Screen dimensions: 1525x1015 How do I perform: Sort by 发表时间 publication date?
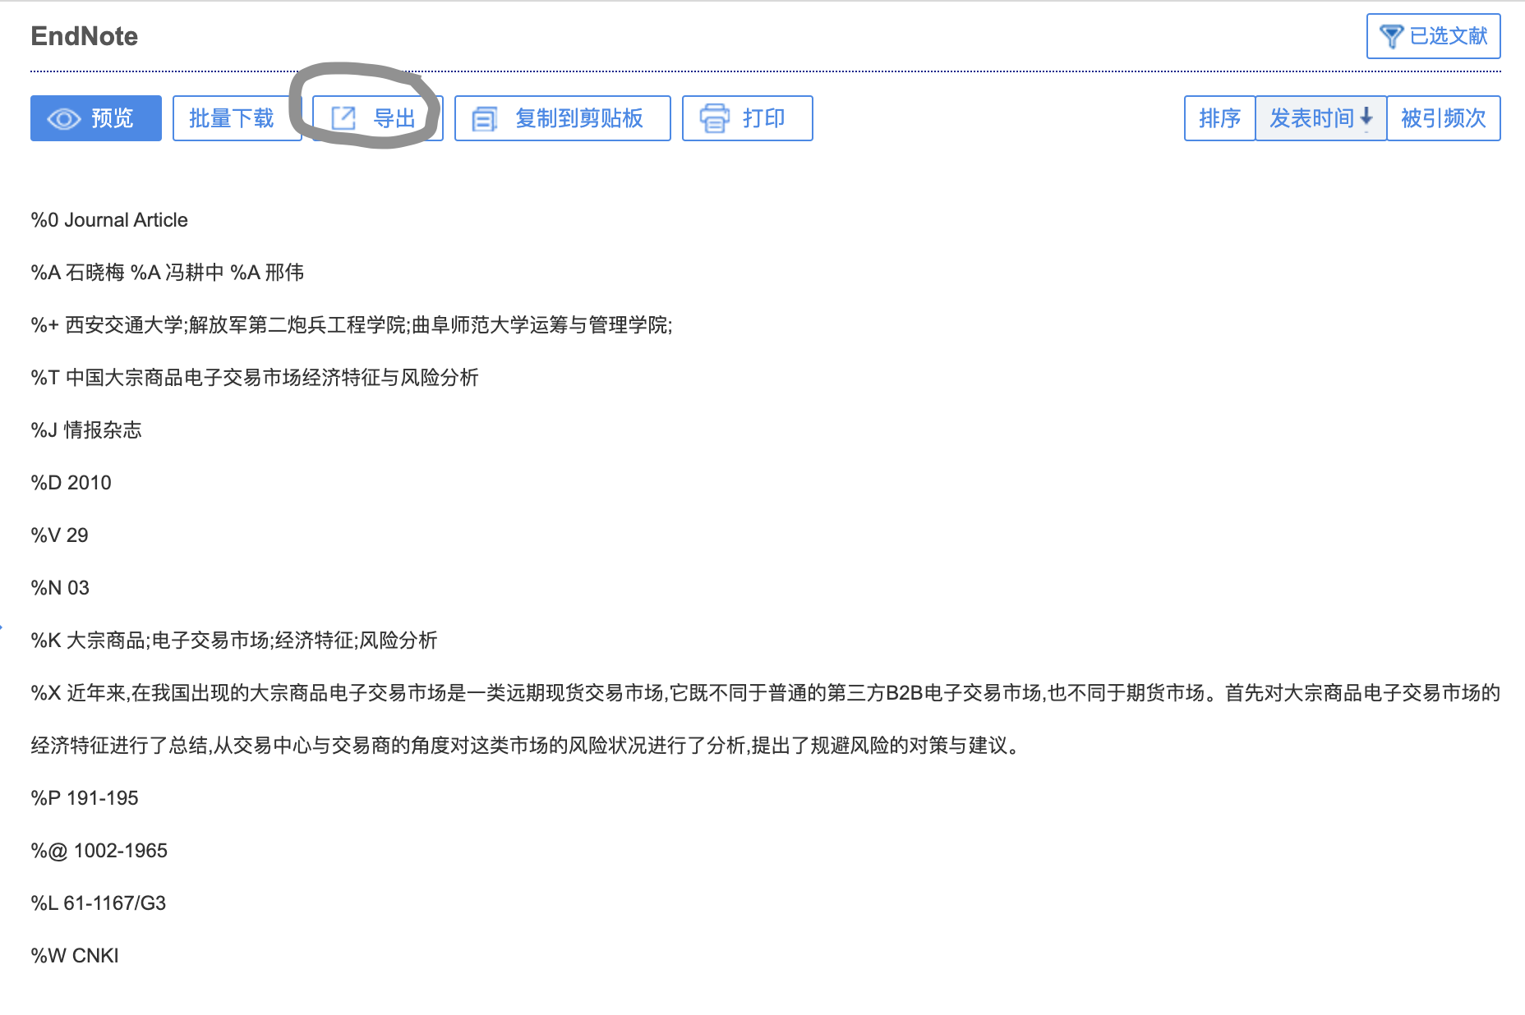pos(1321,118)
